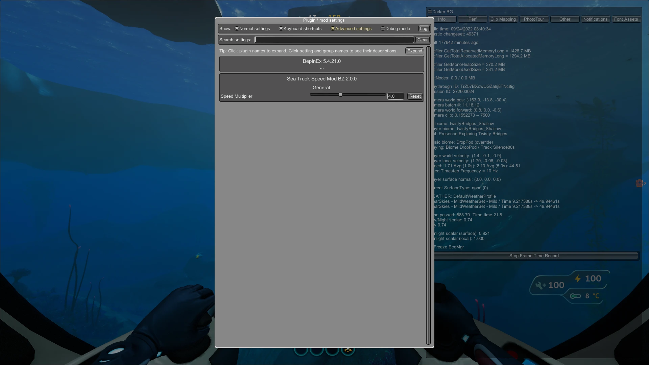
Task: Click the Stop Frame Time Record button
Action: pyautogui.click(x=534, y=256)
